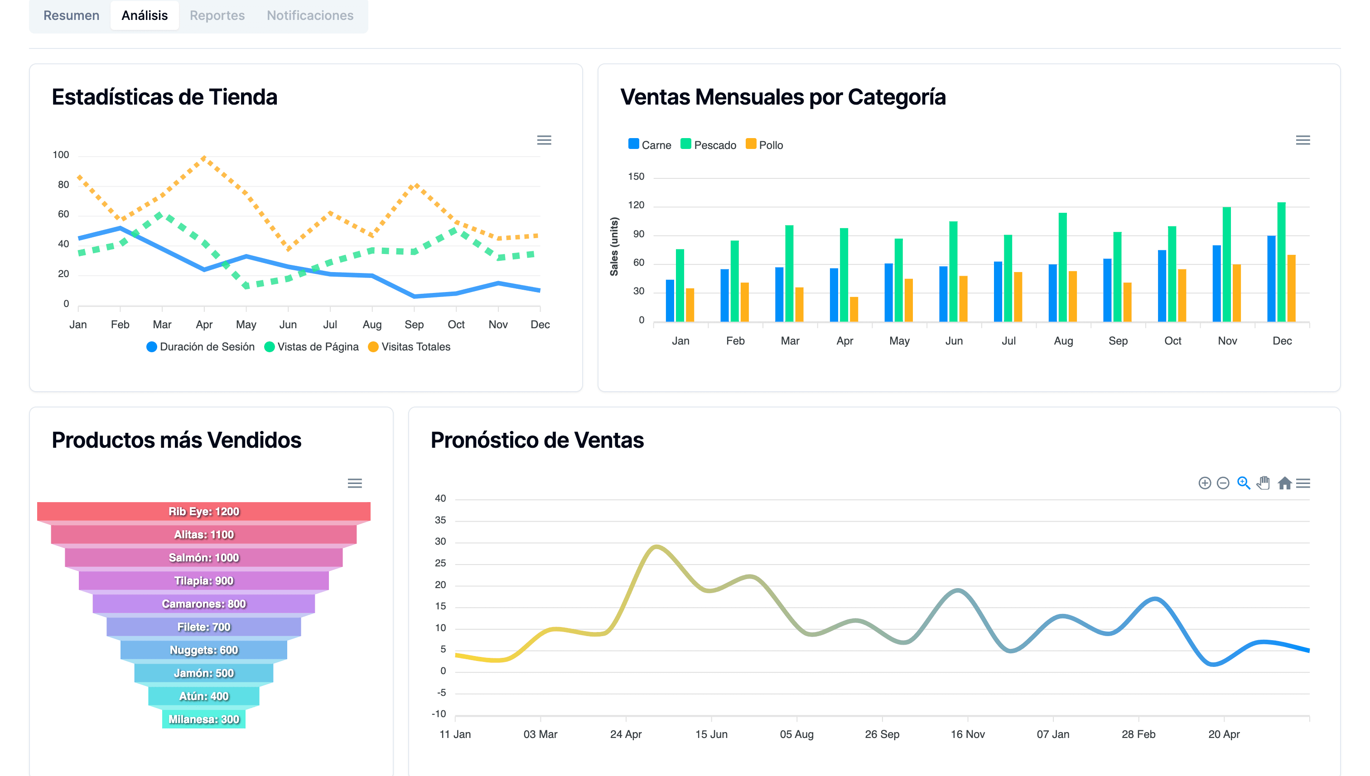Select the Salmón: 1000 funnel bar
Screen dimensions: 1370x776
[x=204, y=557]
